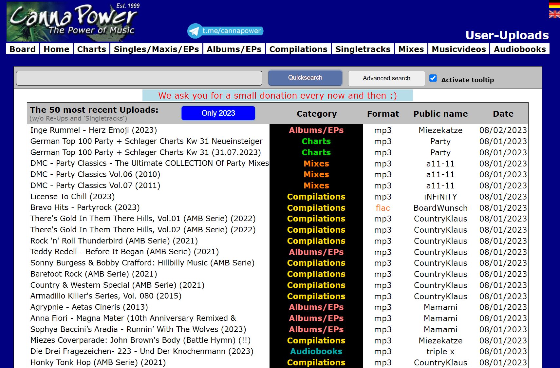Filter uploads with Only 2023 button
The image size is (560, 368).
(x=218, y=113)
